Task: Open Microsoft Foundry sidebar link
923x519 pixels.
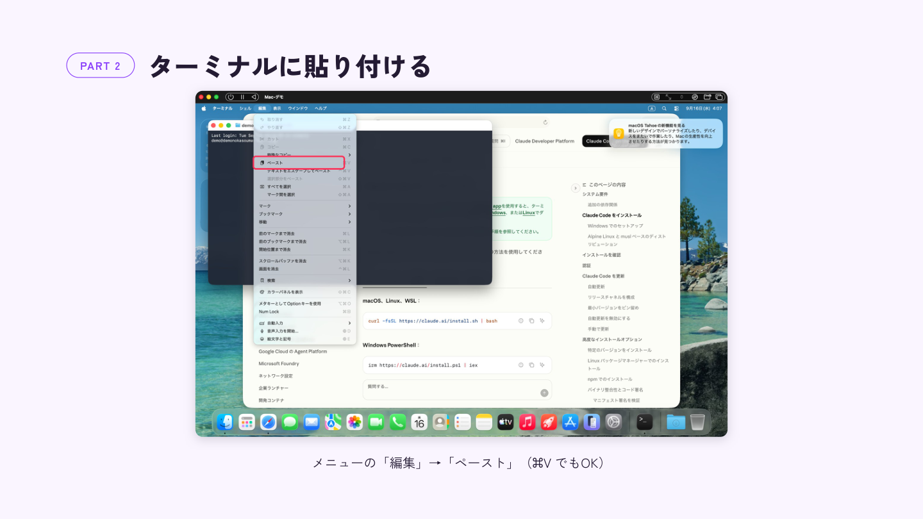Action: point(279,363)
